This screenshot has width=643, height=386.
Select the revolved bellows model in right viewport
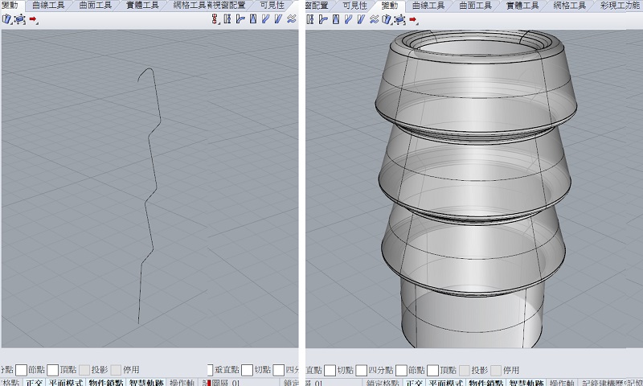tap(476, 189)
